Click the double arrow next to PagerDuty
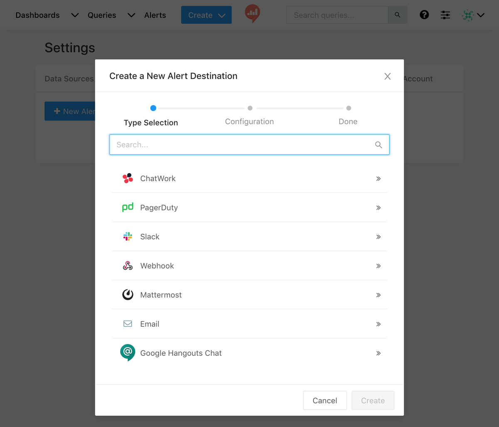This screenshot has height=427, width=499. 378,207
